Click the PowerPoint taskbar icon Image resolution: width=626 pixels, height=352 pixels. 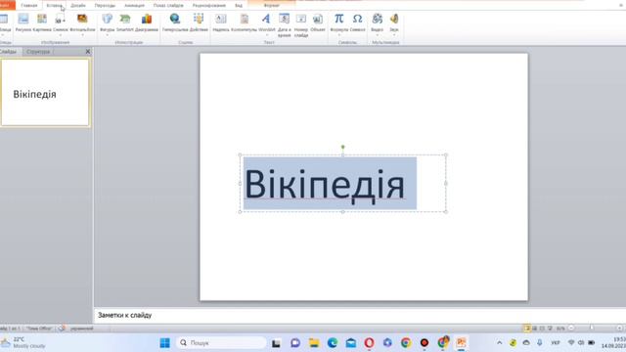461,343
